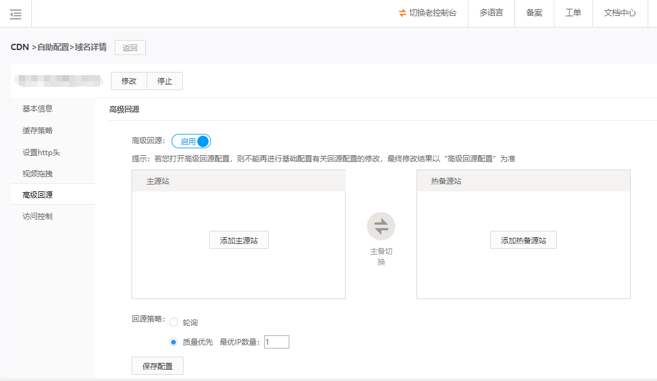Save settings with 保存配置
The width and height of the screenshot is (657, 381).
tap(157, 366)
